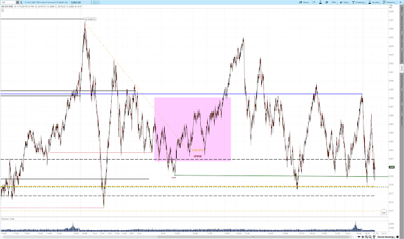Select the WWW text annotation
Image resolution: width=404 pixels, height=239 pixels.
(x=198, y=156)
